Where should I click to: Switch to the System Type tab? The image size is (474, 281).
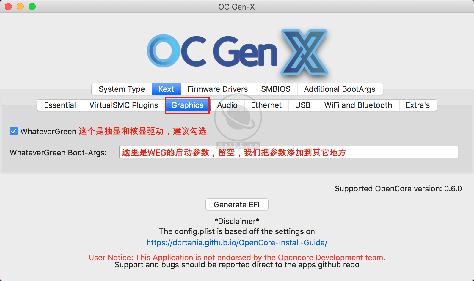pos(122,89)
